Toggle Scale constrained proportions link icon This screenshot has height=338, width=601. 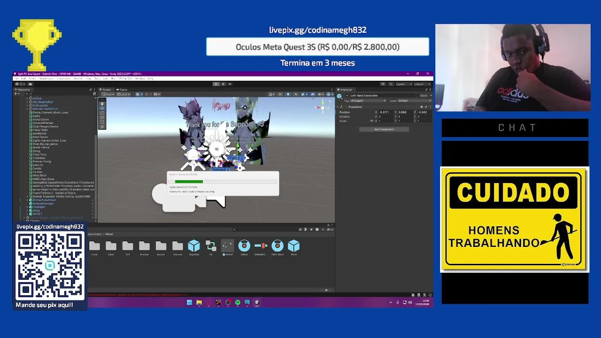(x=371, y=121)
